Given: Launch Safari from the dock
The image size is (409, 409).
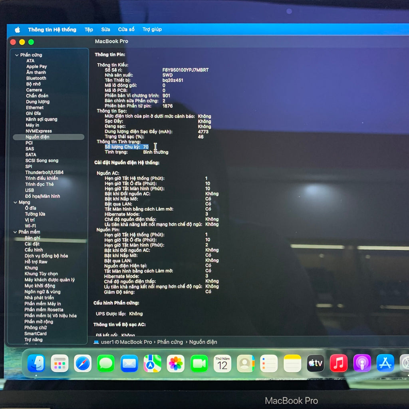Looking at the screenshot, I should click(x=83, y=363).
